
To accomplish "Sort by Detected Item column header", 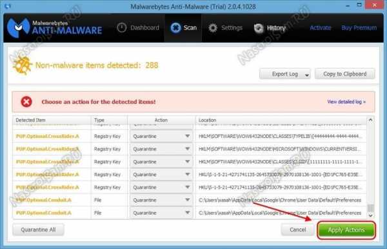I will 52,120.
